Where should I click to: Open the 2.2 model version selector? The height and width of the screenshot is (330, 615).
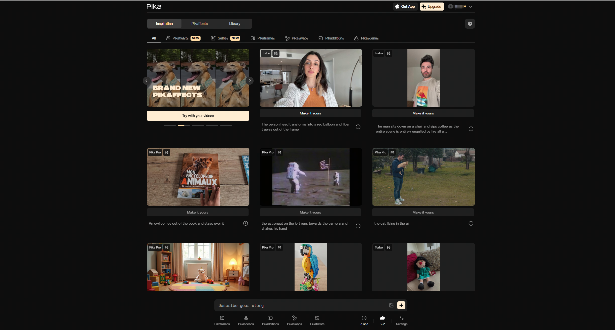coord(383,320)
